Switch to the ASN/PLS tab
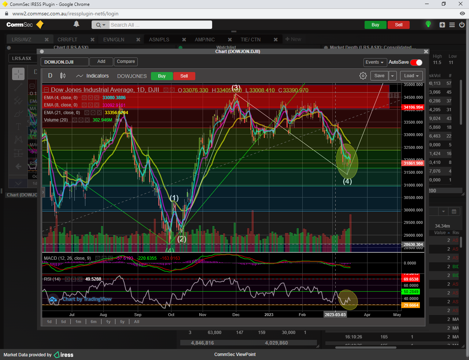Viewport: 469px width, 360px height. (159, 40)
